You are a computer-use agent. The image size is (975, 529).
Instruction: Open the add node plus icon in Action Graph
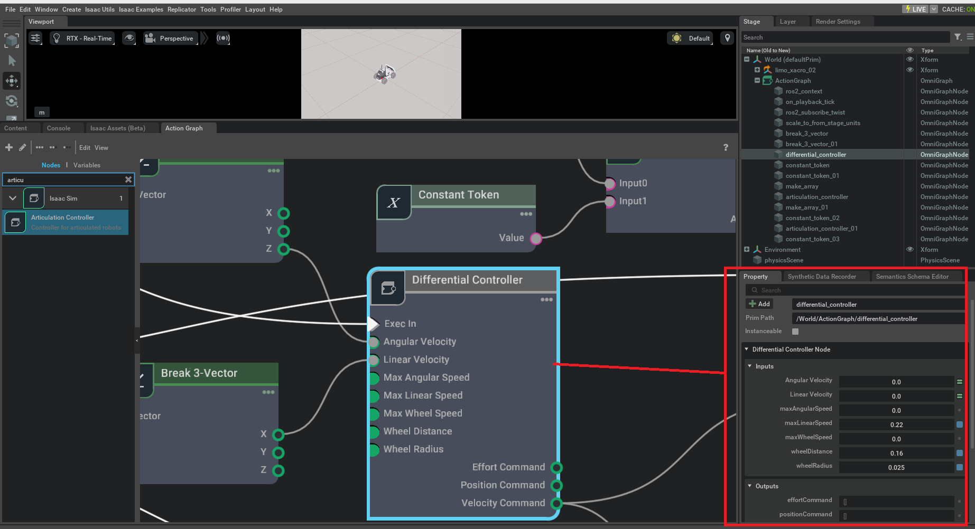click(8, 147)
